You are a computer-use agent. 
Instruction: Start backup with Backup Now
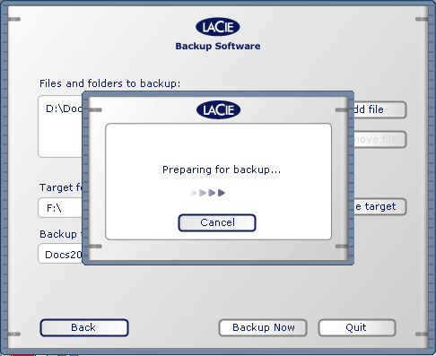tap(263, 327)
